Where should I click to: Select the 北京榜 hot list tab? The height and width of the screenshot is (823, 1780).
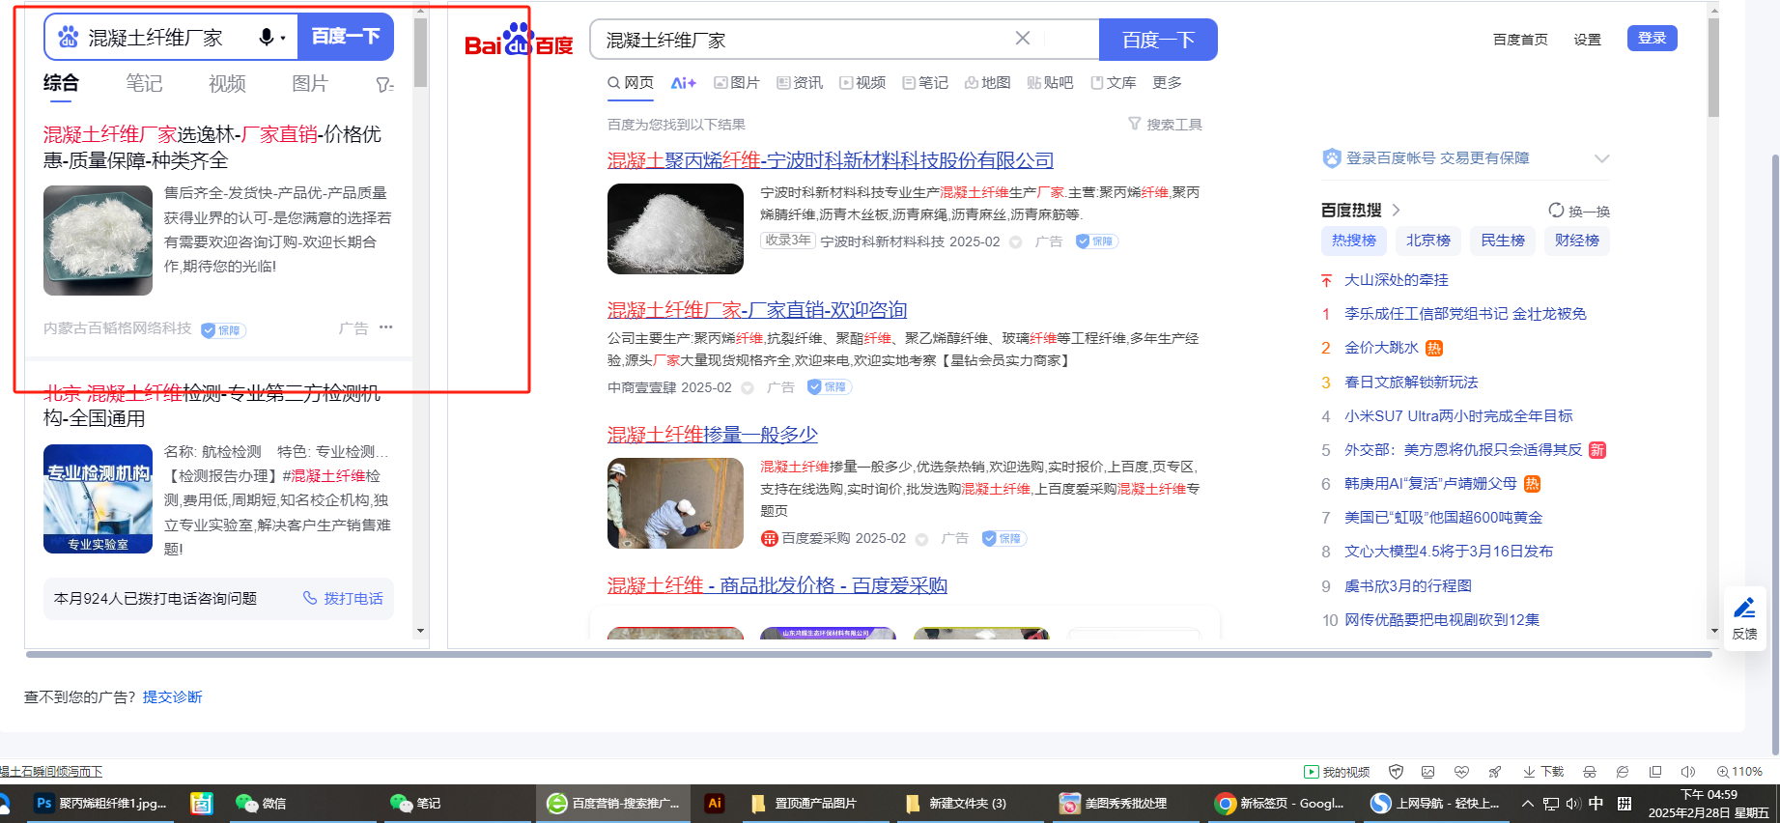tap(1428, 241)
